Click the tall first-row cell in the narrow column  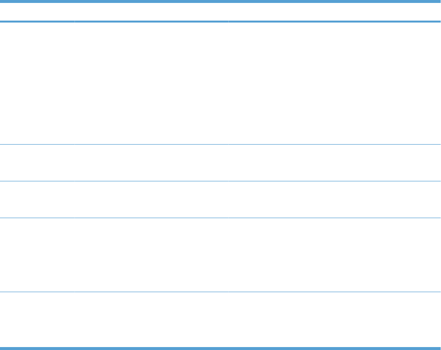37,83
